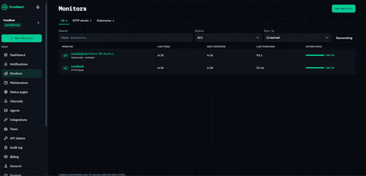Click the New monitor button at top right
Viewport: 366px width, 176px height.
pos(344,9)
